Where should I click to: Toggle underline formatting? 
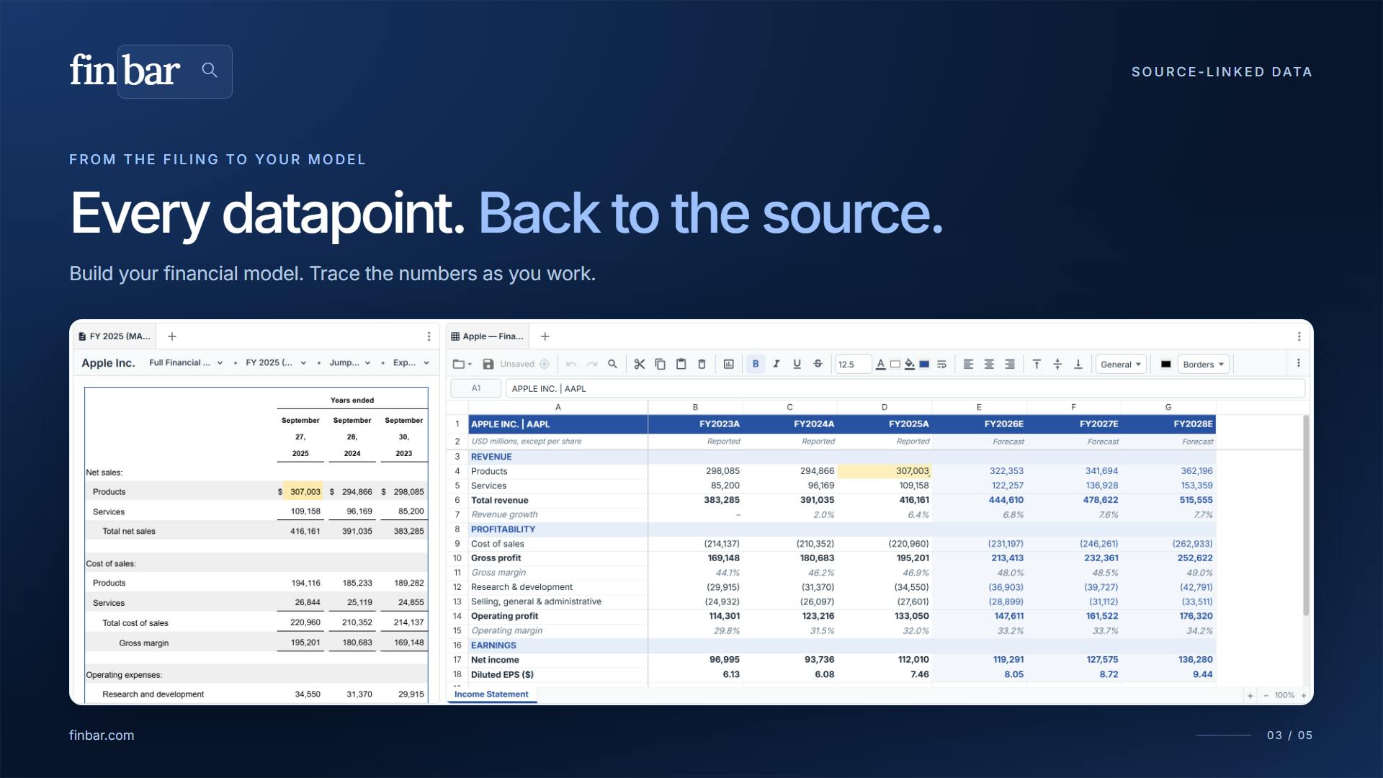(x=797, y=364)
